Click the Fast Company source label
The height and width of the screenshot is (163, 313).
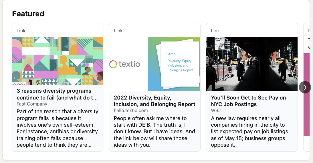click(32, 104)
